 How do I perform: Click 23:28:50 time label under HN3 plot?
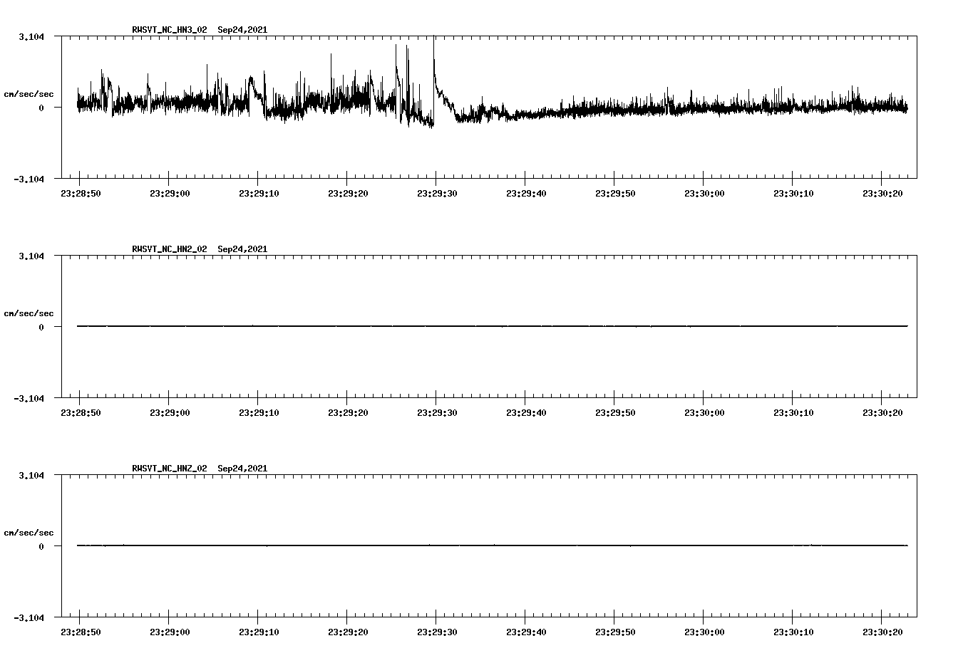click(x=79, y=193)
